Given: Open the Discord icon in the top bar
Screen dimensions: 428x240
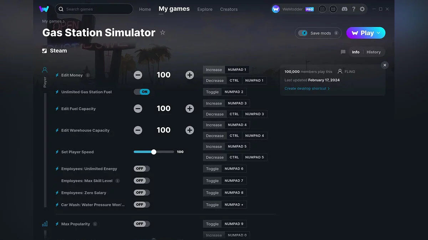Looking at the screenshot, I should click(345, 9).
